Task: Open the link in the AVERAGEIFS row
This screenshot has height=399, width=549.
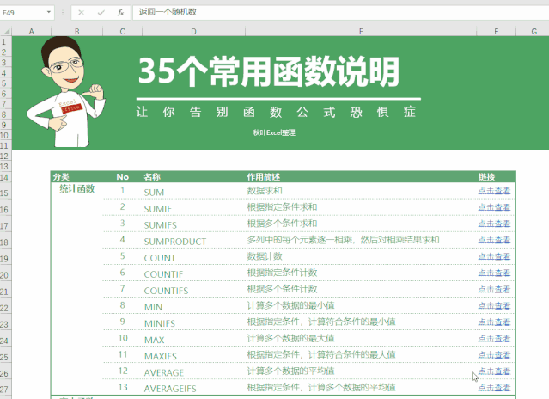Action: [x=494, y=388]
